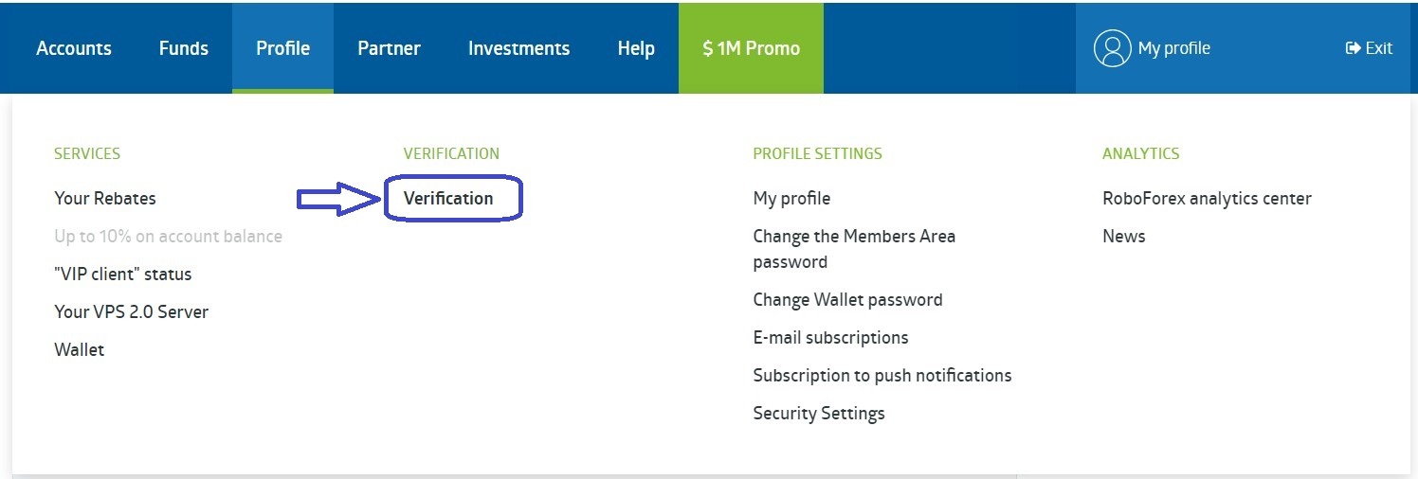Open Your VPS 2.0 Server
Viewport: 1418px width, 479px height.
[132, 312]
